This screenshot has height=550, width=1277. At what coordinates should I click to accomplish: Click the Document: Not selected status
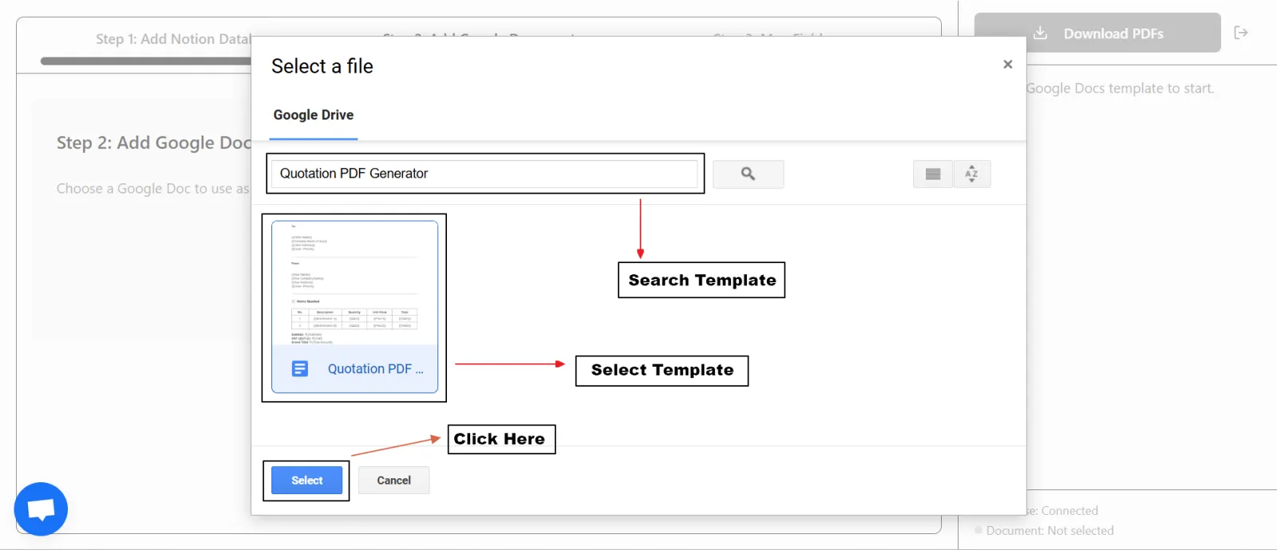coord(1050,531)
